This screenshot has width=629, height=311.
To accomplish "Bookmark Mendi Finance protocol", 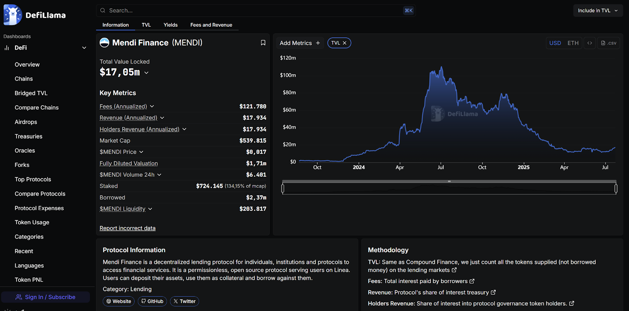I will point(263,43).
